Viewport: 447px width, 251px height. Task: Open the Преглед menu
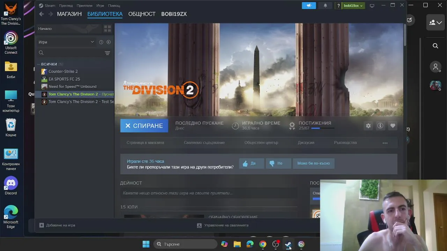point(66,6)
